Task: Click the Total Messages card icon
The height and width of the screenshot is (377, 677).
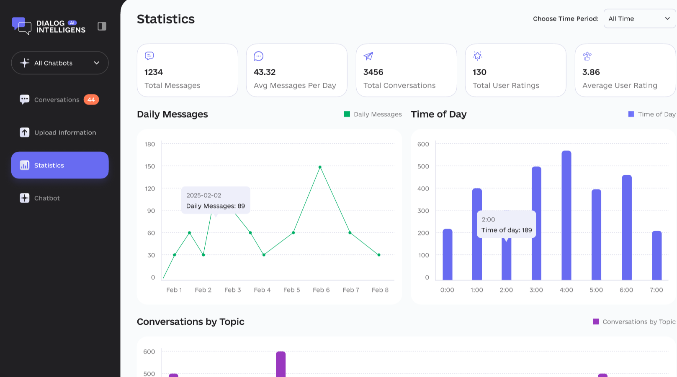Action: point(149,56)
